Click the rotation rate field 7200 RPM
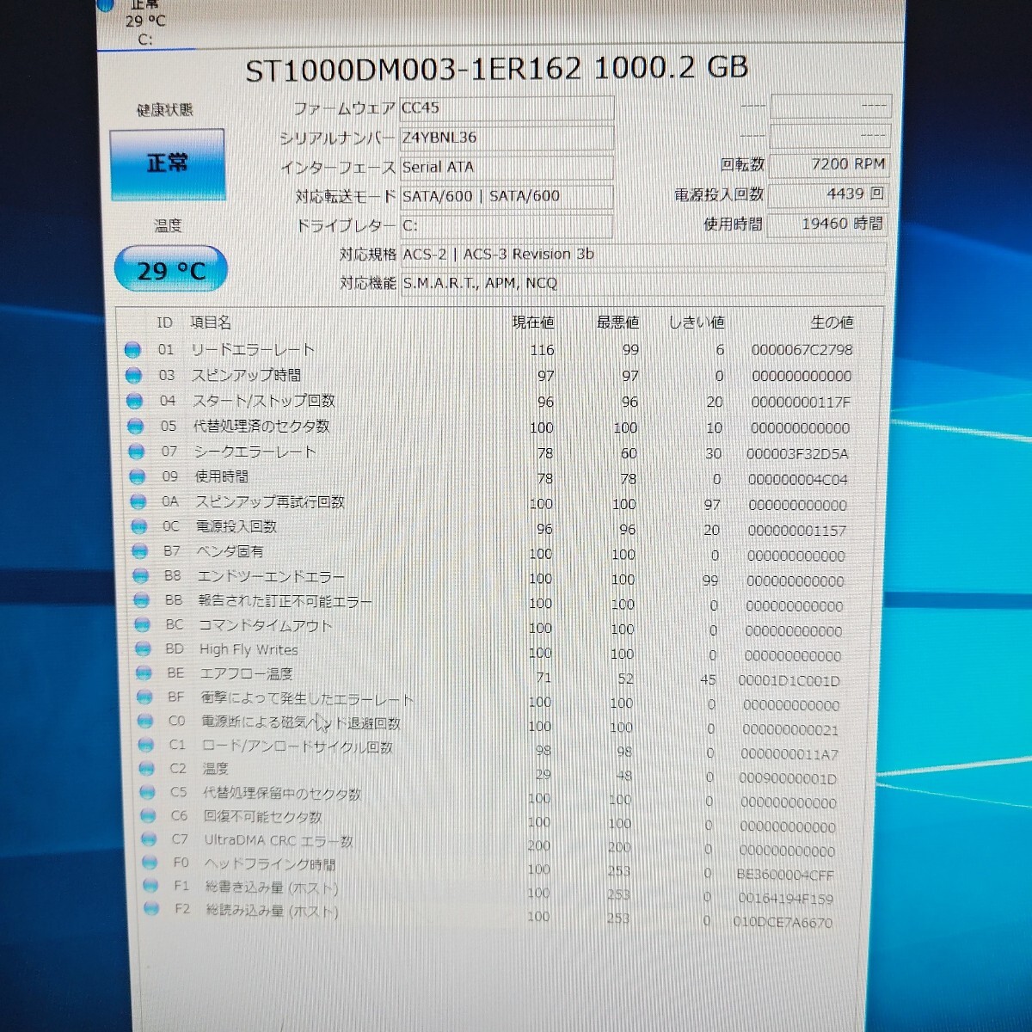 click(828, 164)
